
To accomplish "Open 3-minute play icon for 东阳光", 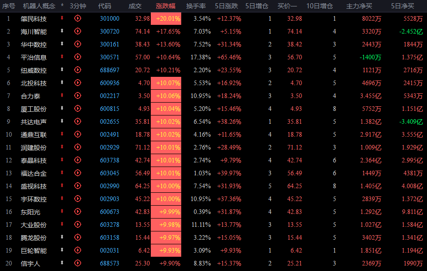I will click(77, 212).
